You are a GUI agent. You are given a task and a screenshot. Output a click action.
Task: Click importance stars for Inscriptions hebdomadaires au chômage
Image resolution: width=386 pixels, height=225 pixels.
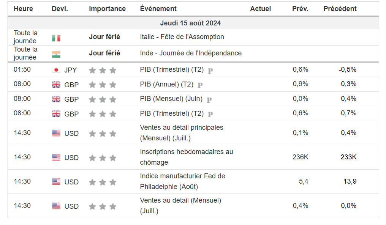tap(102, 158)
